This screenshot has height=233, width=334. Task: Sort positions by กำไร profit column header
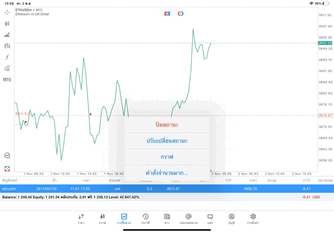click(306, 180)
